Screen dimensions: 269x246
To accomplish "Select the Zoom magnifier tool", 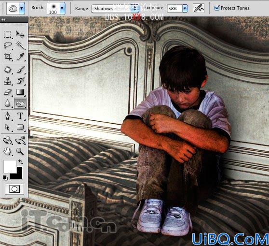I will (x=20, y=151).
